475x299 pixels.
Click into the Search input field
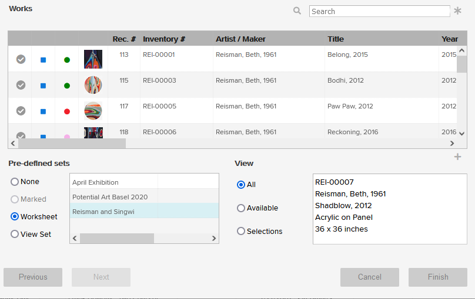[x=379, y=11]
